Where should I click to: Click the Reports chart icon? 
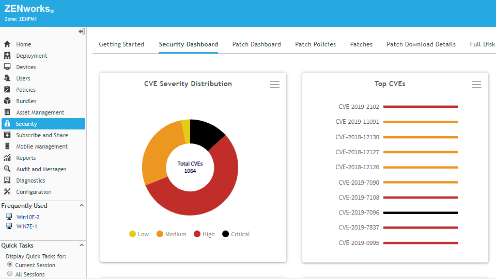pos(7,157)
